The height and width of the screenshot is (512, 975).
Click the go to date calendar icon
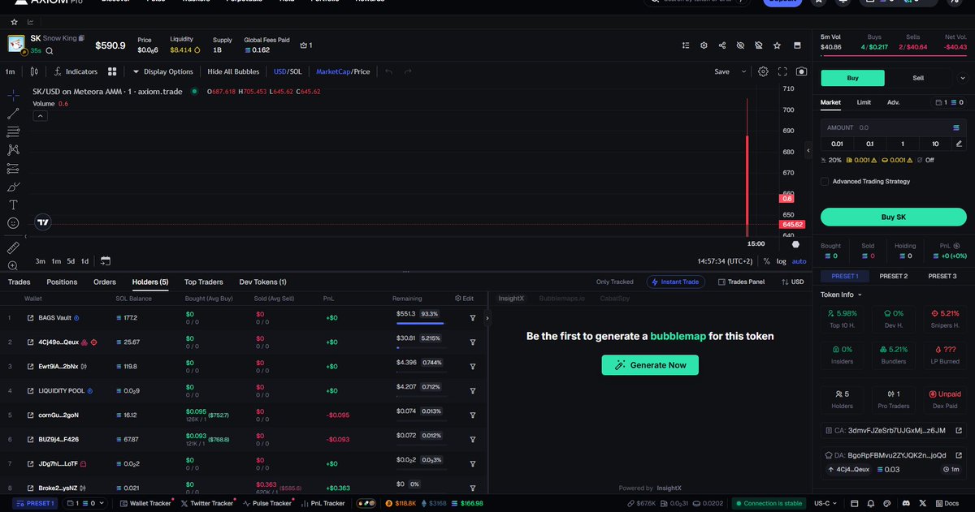[x=106, y=261]
